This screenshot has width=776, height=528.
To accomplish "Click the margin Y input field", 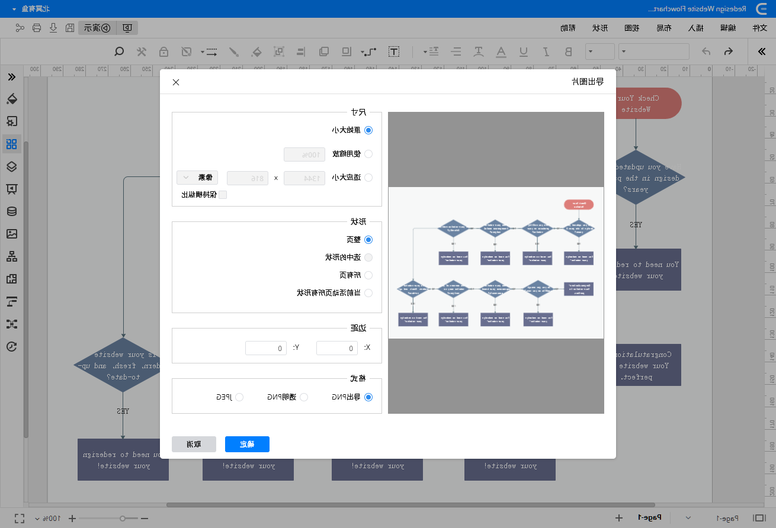I will pos(266,348).
